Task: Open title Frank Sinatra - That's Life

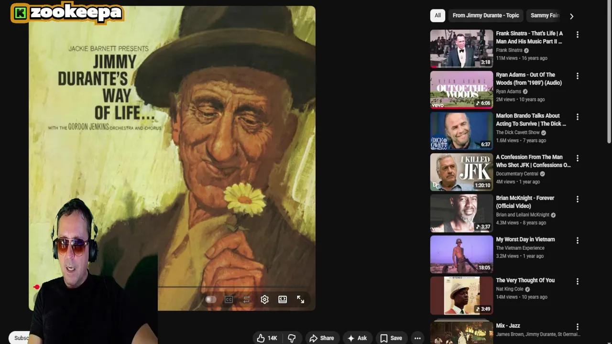Action: point(529,37)
